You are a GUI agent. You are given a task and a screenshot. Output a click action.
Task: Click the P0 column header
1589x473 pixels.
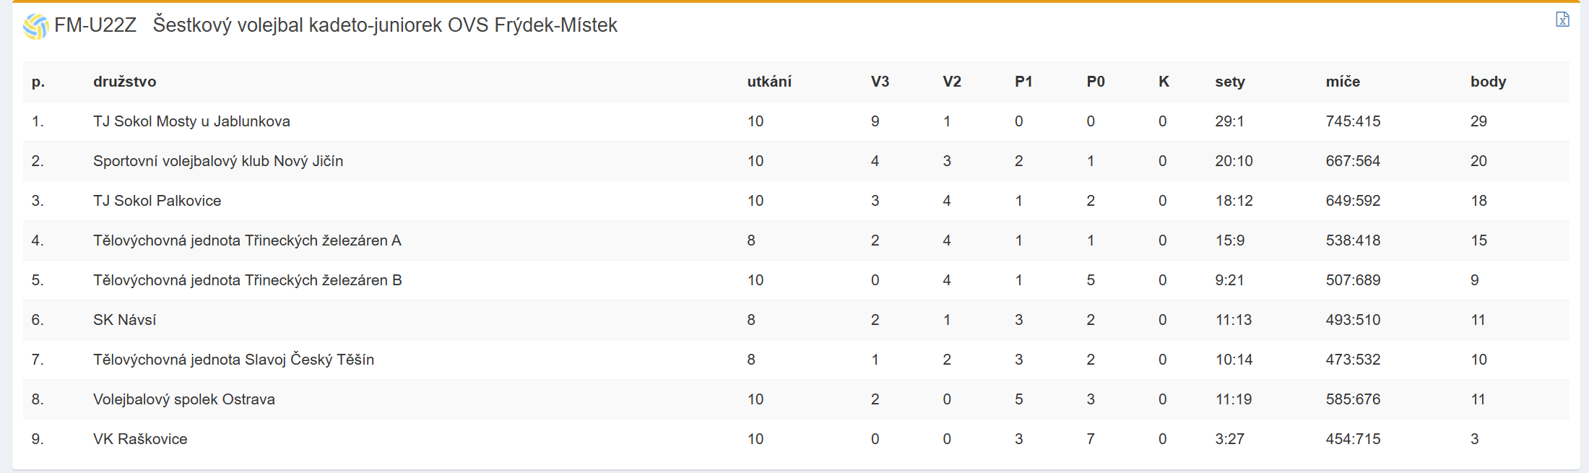coord(1096,82)
